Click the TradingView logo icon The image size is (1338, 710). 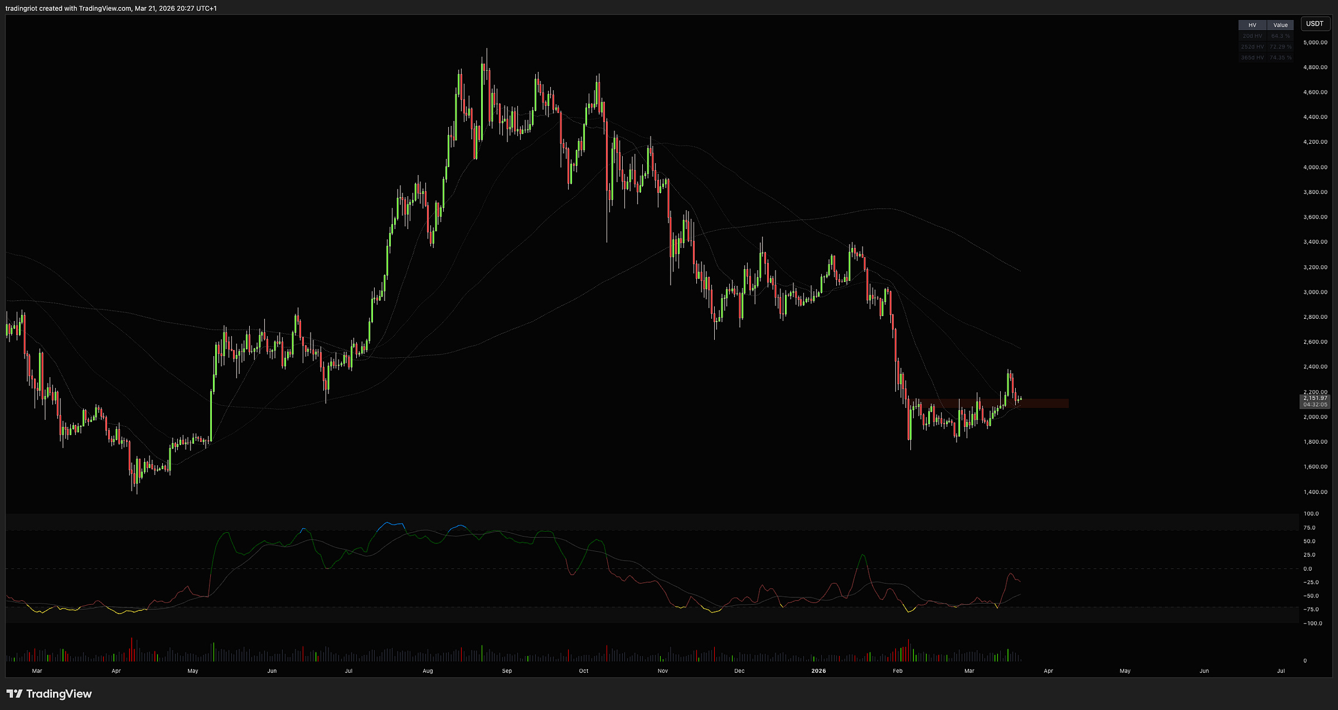point(14,694)
